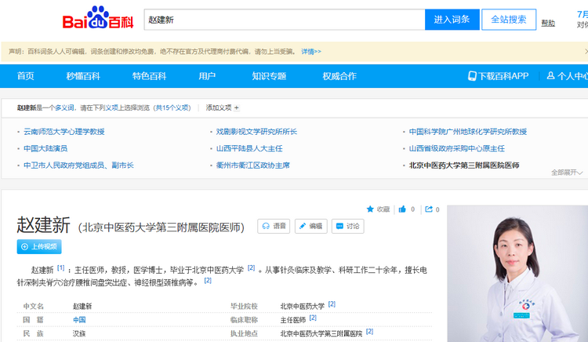Open the 秒懂百科 nav tab

click(x=83, y=76)
